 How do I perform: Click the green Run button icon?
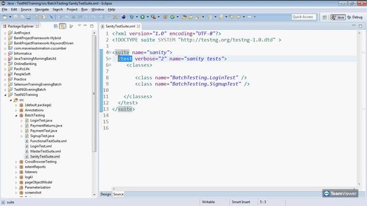(142, 17)
